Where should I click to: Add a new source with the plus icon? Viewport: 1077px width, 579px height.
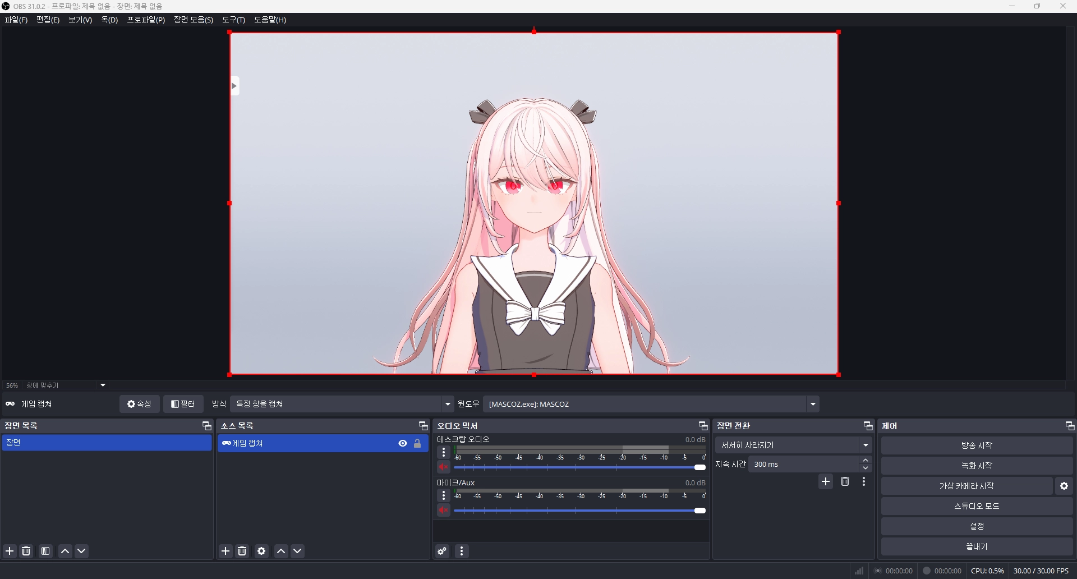click(x=225, y=551)
